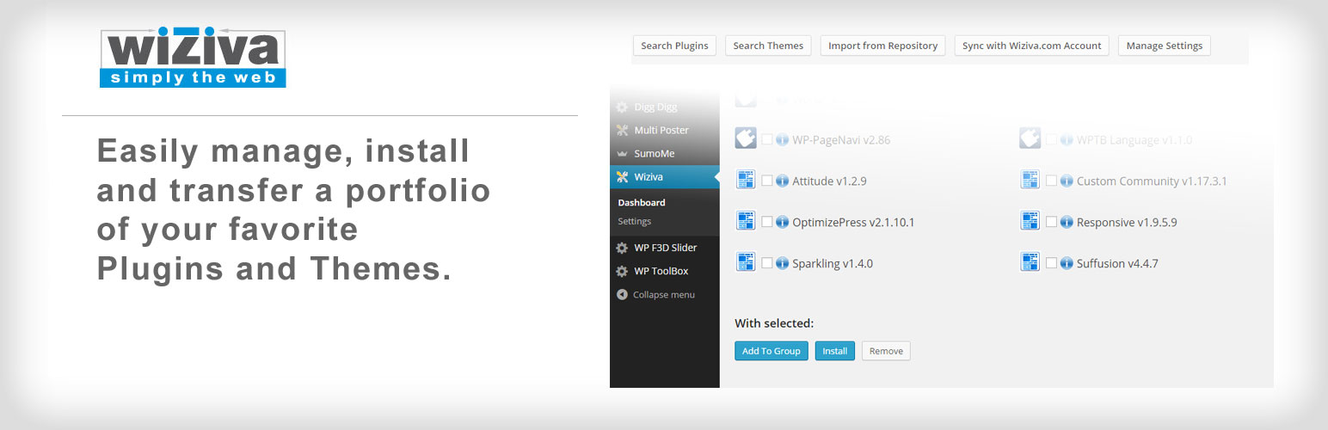1328x430 pixels.
Task: Click the text Responsive v1.9.5.9
Action: [x=1127, y=223]
